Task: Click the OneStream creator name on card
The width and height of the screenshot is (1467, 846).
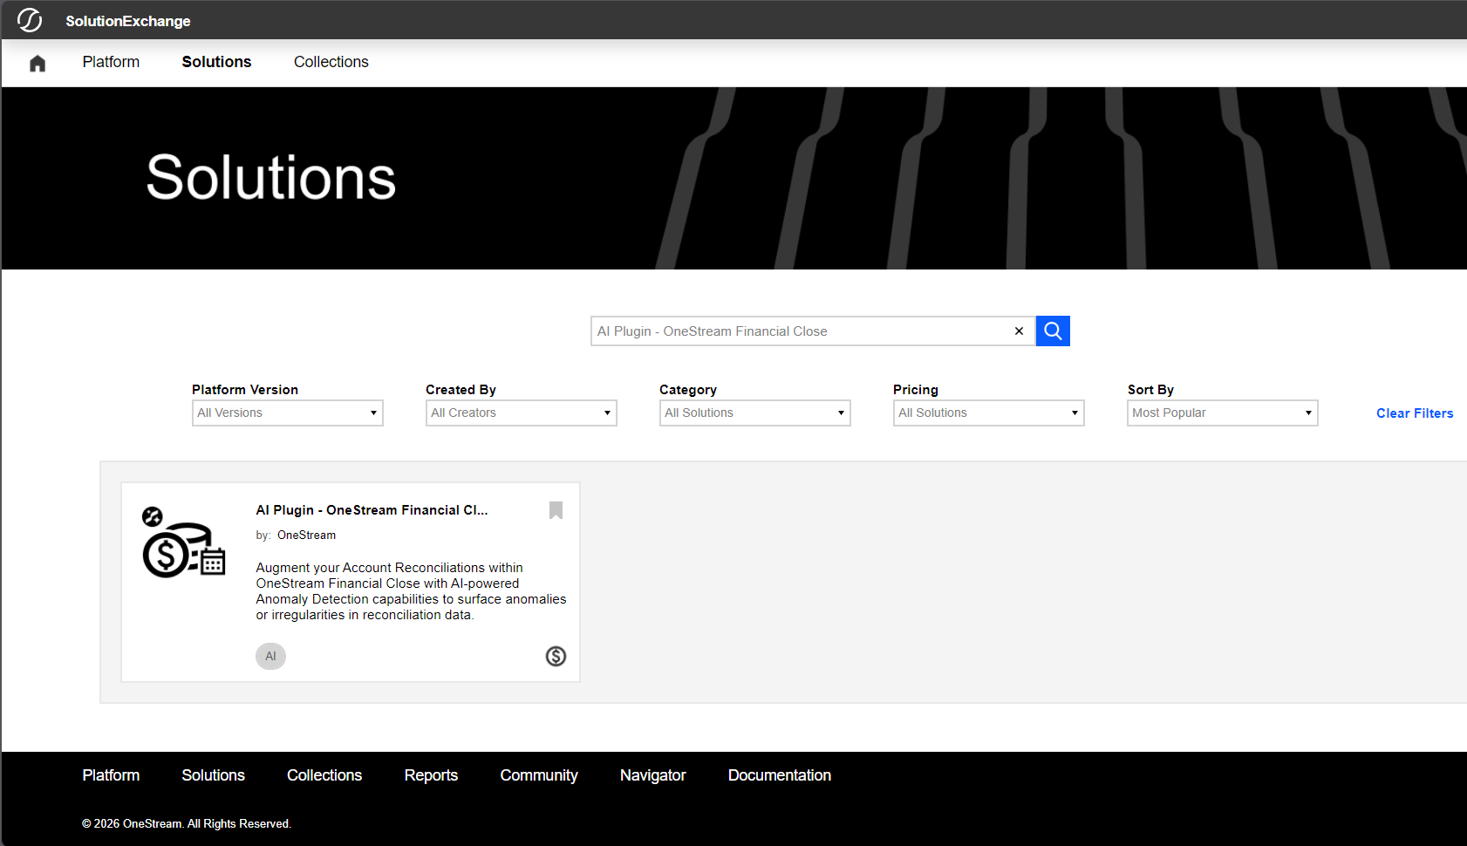Action: pyautogui.click(x=306, y=536)
